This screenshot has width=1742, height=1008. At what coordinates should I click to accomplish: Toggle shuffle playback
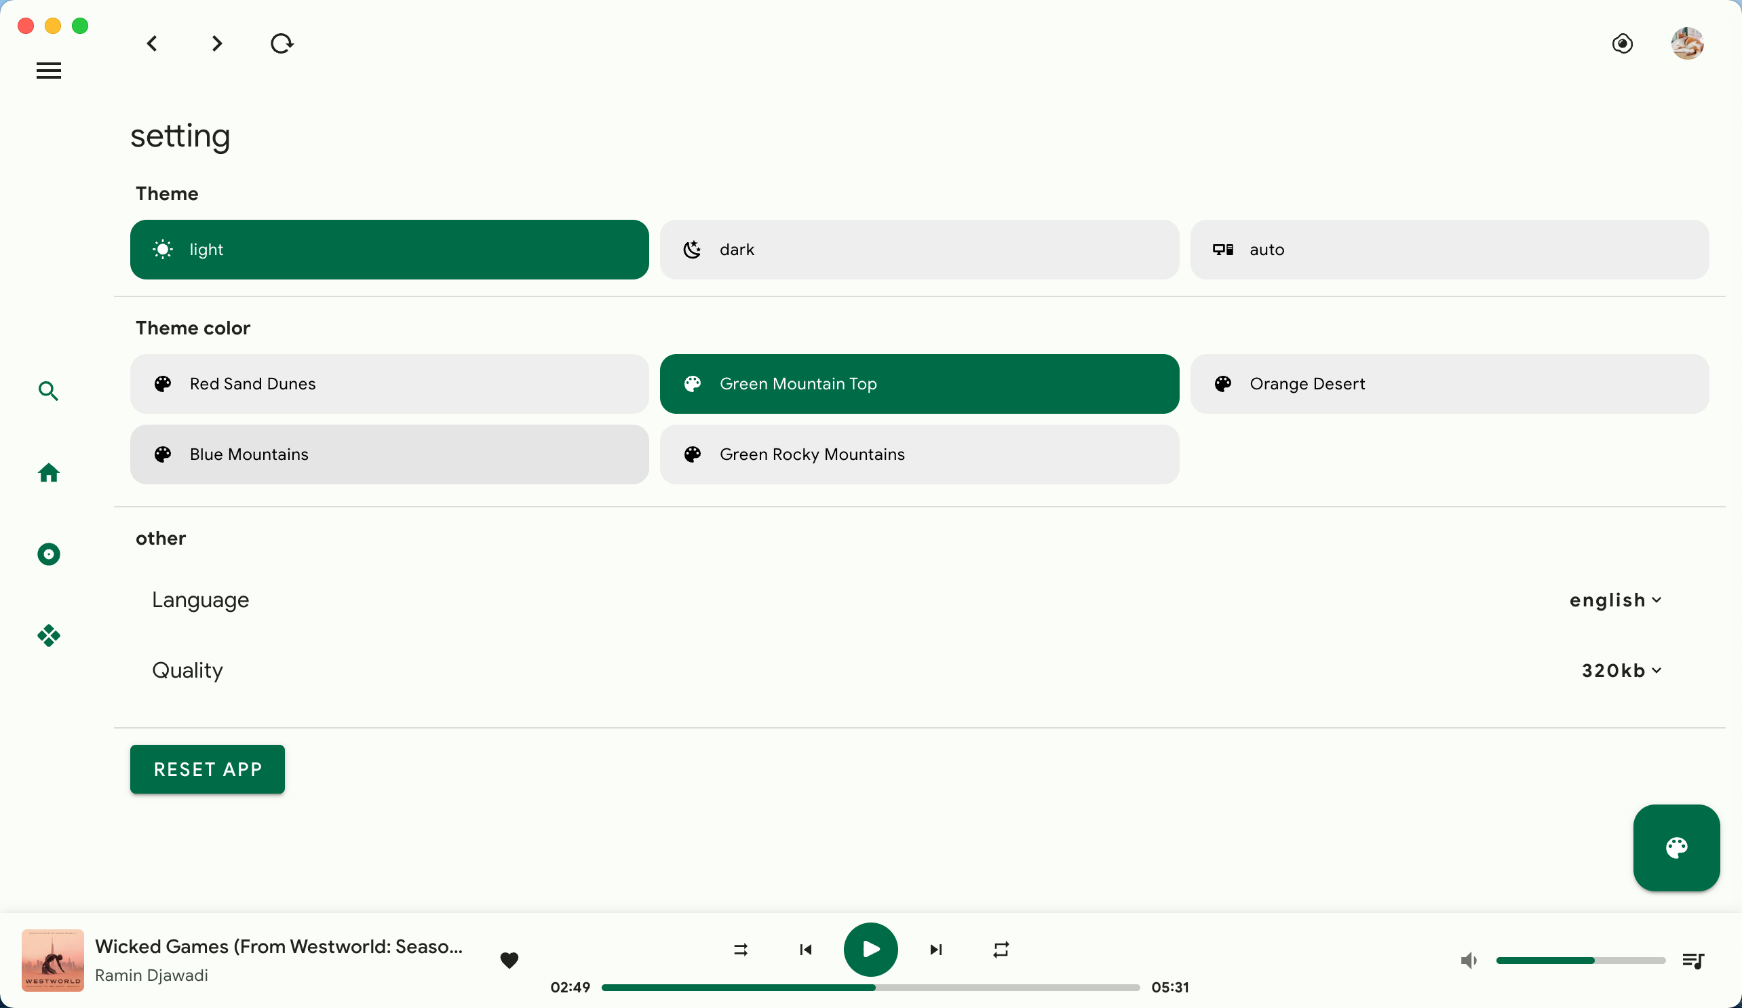click(x=740, y=950)
